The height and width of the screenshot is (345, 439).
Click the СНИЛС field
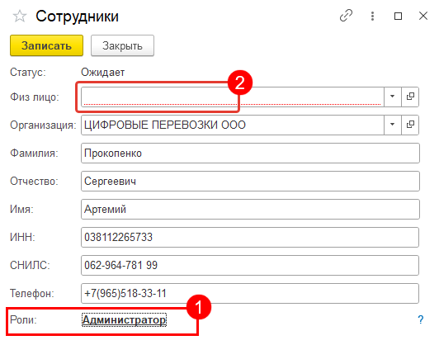(x=250, y=265)
